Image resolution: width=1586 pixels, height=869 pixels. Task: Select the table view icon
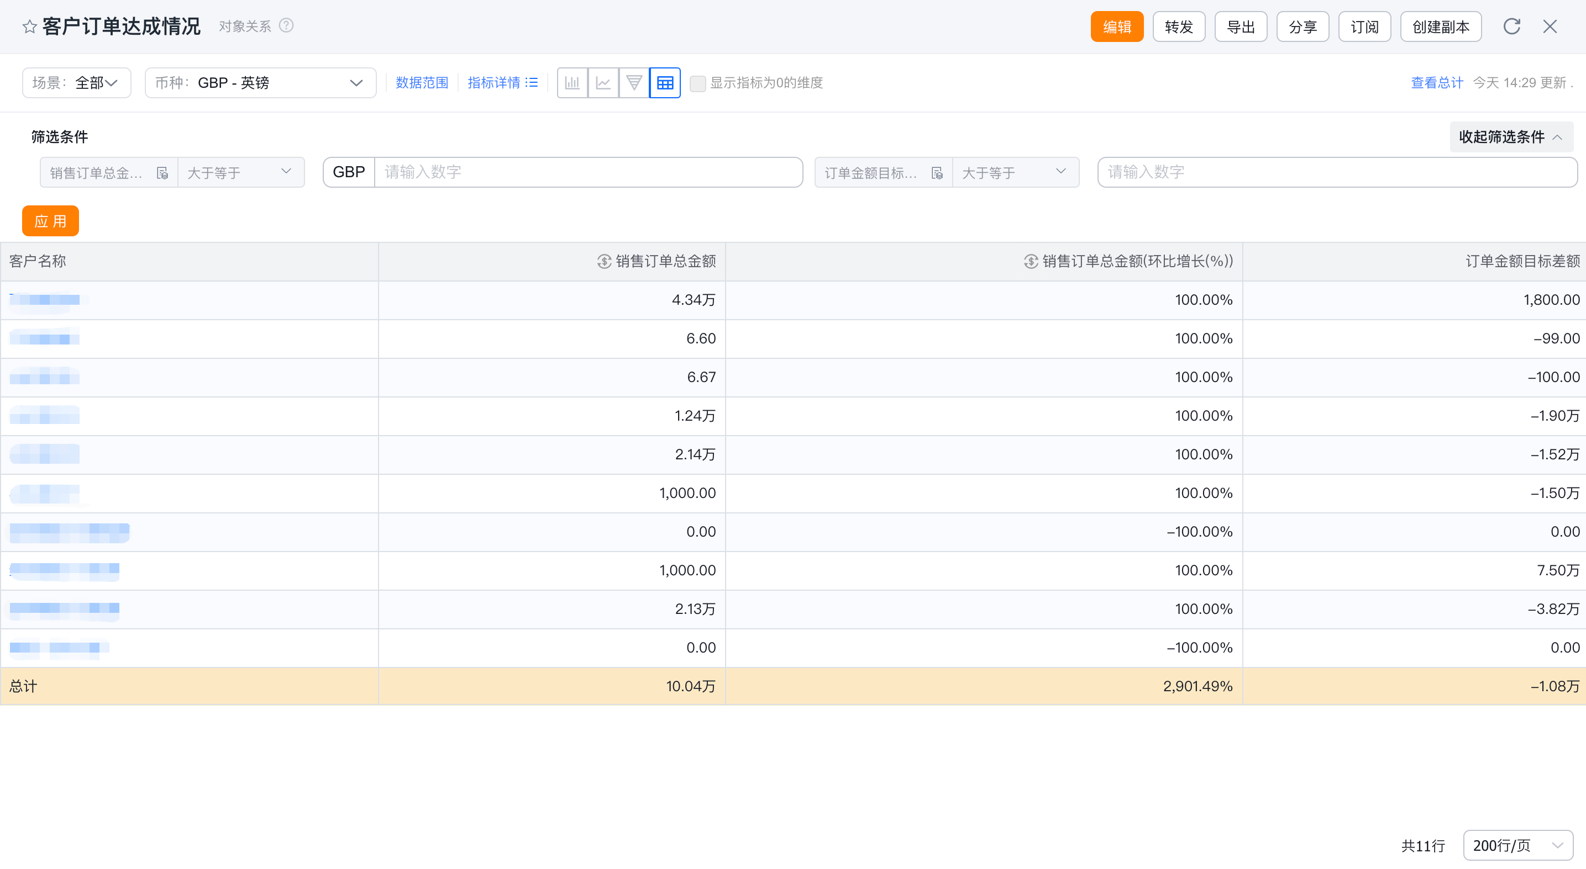(665, 83)
